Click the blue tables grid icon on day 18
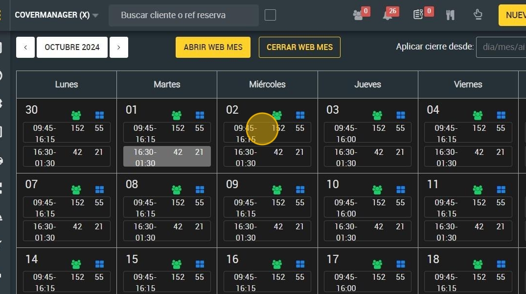This screenshot has width=526, height=294. [x=501, y=264]
